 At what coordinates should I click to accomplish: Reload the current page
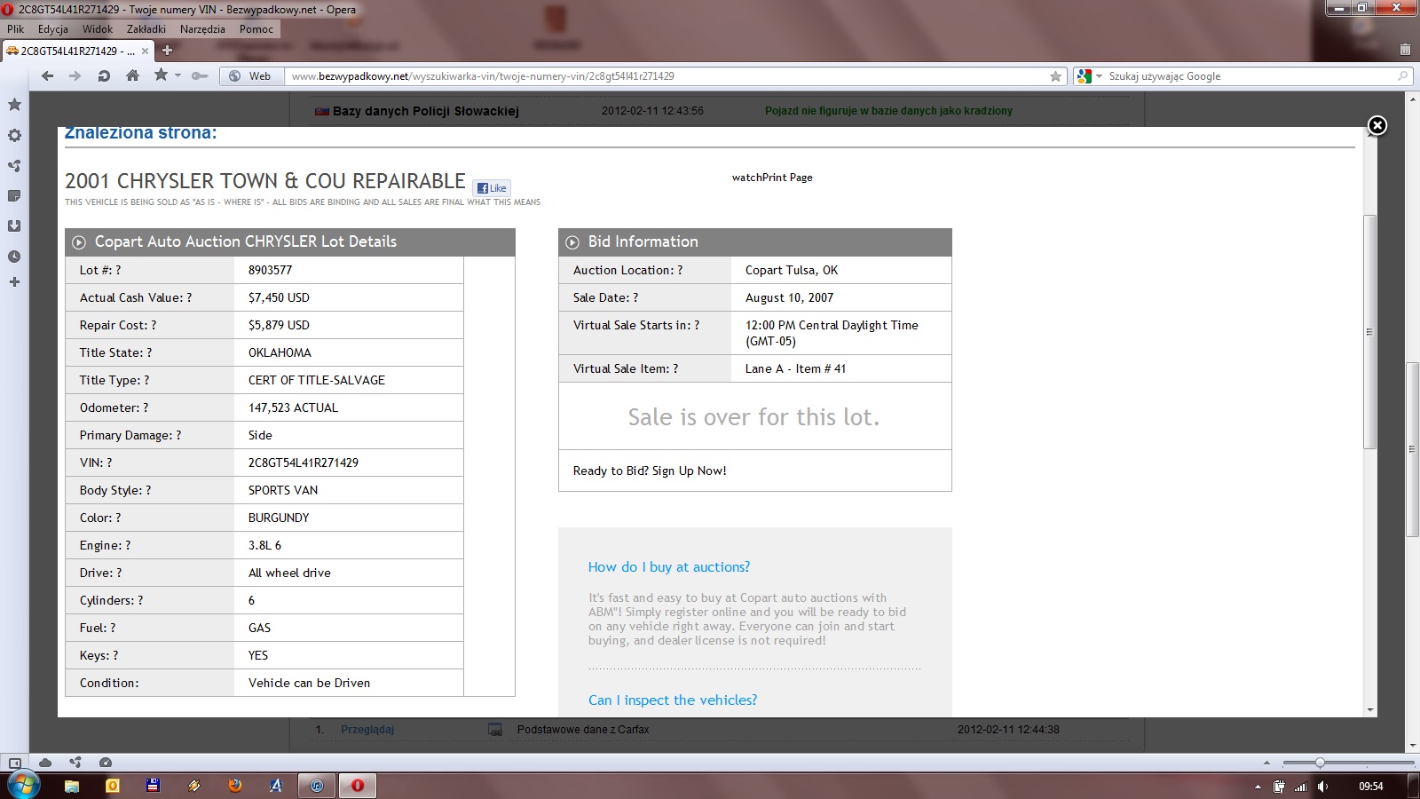(x=104, y=76)
